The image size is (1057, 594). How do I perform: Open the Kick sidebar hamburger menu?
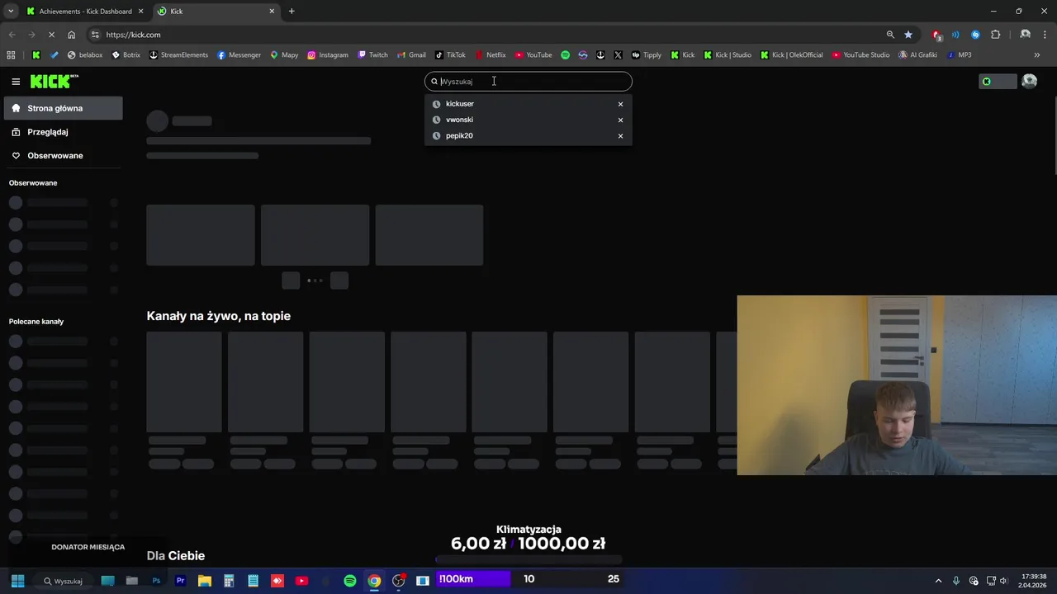coord(16,82)
